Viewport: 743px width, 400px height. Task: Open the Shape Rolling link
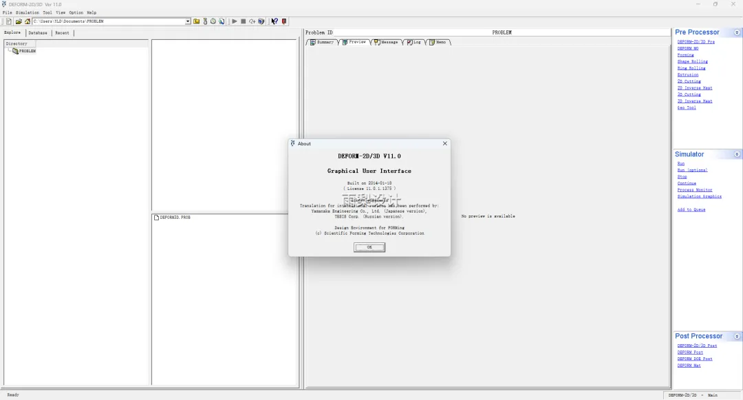pos(692,61)
